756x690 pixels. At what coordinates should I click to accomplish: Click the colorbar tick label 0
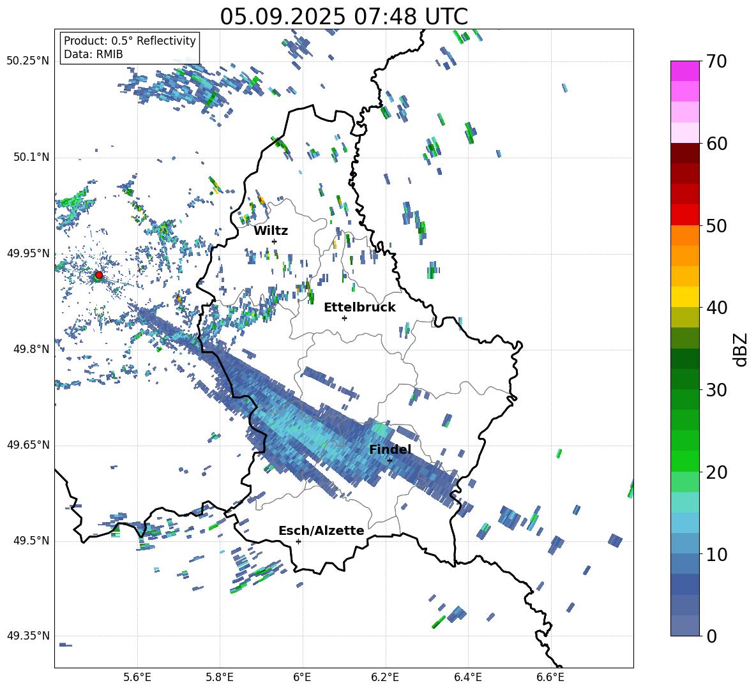(711, 636)
